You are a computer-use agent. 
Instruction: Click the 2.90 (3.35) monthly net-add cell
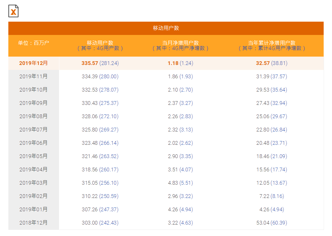[x=180, y=156]
